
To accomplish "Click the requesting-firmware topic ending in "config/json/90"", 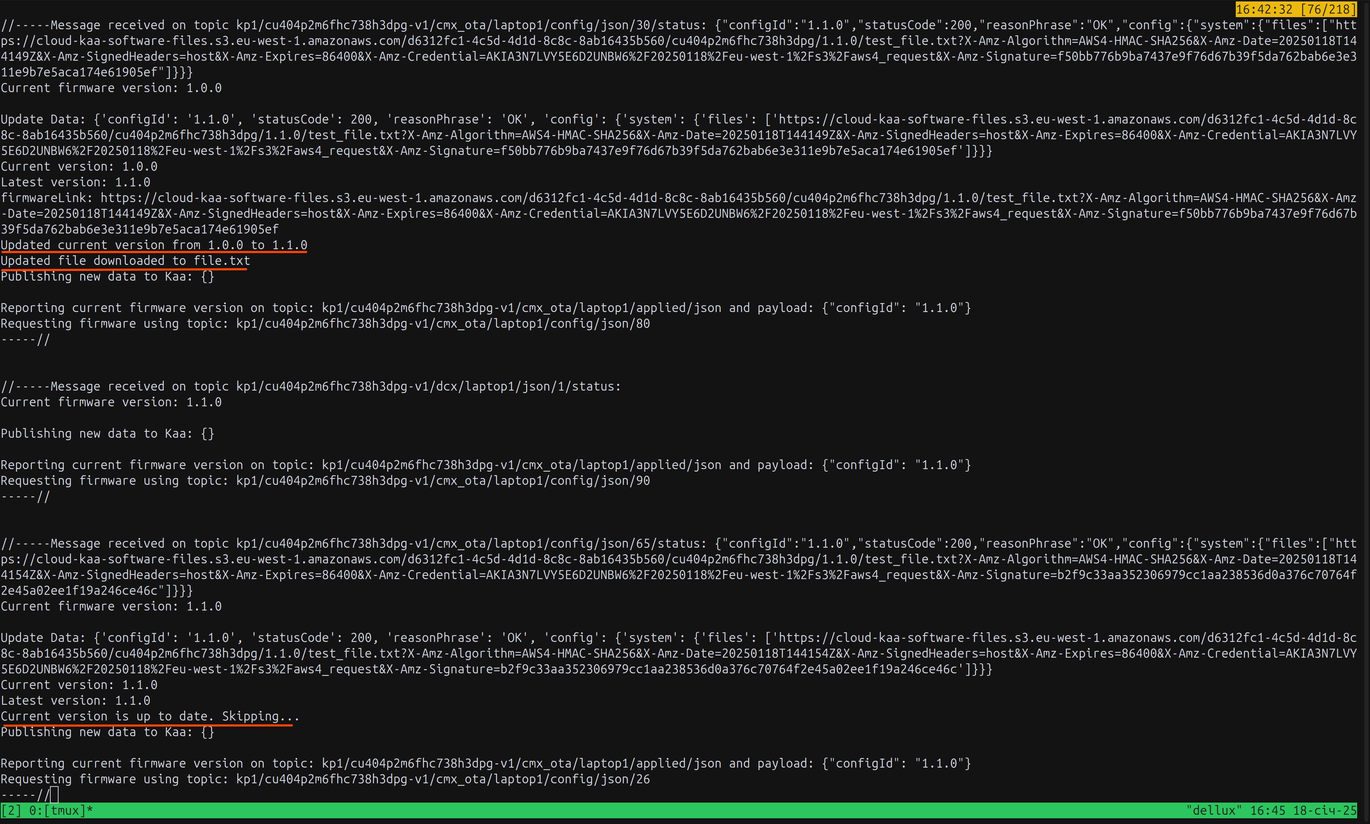I will click(443, 480).
